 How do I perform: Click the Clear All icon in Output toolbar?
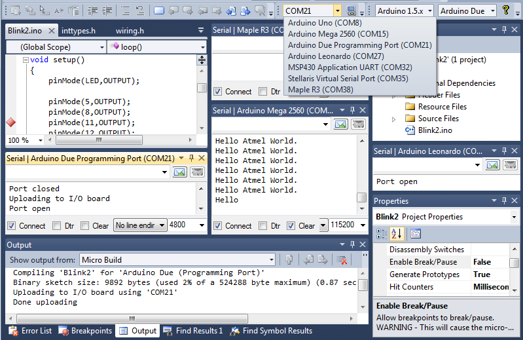coord(342,259)
